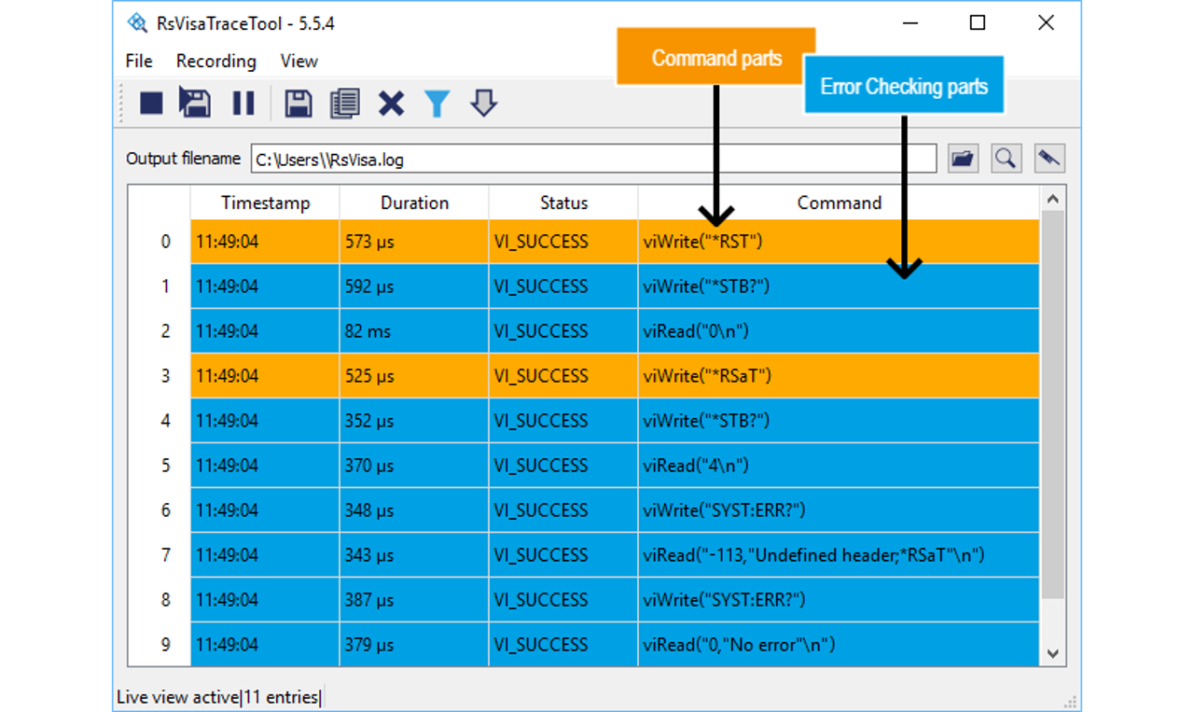Select the Undefined header error response cell
Image resolution: width=1194 pixels, height=712 pixels.
pos(839,555)
